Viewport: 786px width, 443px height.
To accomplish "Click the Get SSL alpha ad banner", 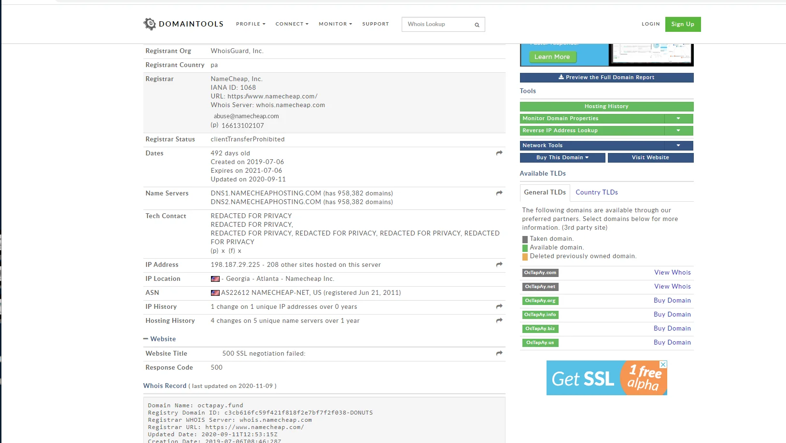I will pos(606,378).
